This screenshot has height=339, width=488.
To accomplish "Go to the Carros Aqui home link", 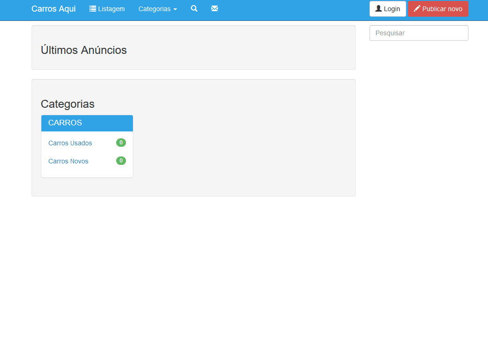I will click(x=53, y=9).
